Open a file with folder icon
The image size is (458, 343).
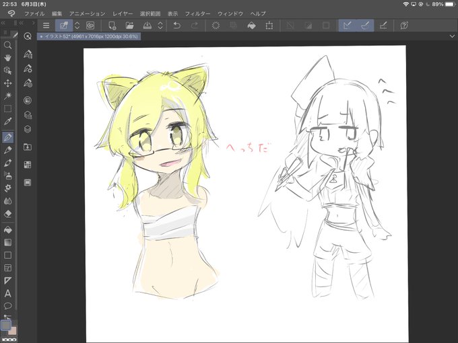coord(129,26)
